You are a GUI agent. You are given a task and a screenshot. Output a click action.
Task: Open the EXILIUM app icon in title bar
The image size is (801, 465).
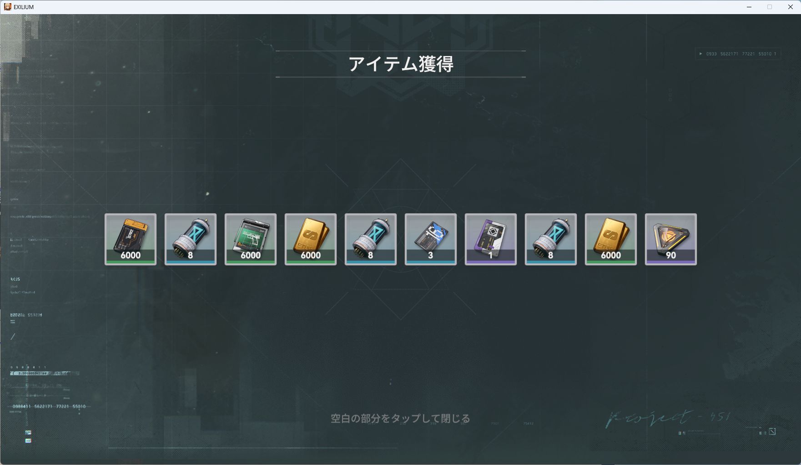(7, 7)
